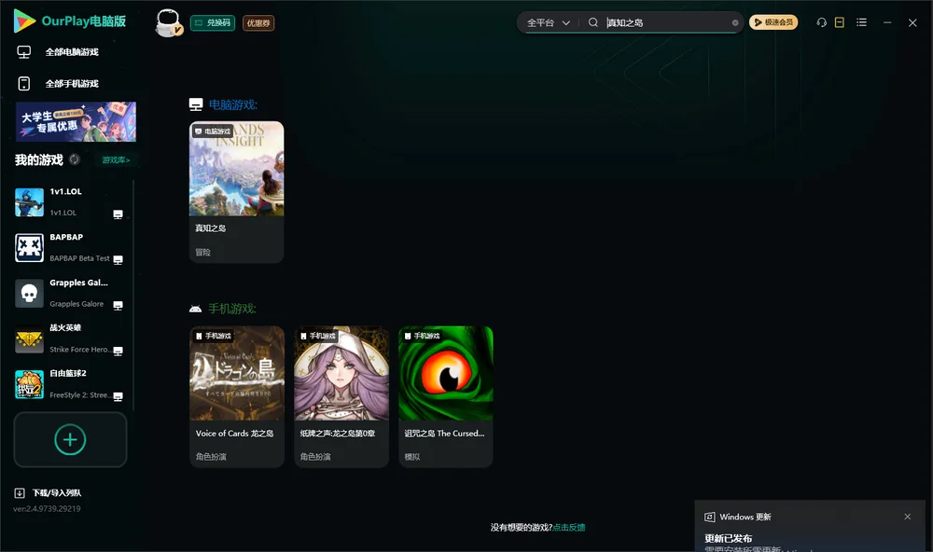Click the OurPlay logo icon
The height and width of the screenshot is (552, 933).
tap(24, 21)
